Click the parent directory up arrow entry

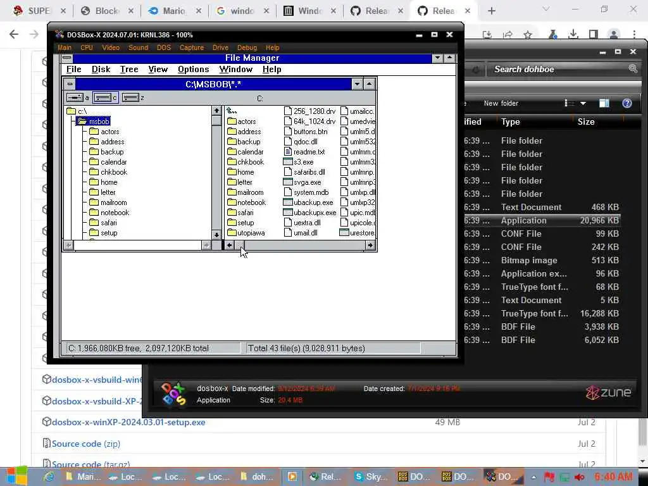pos(232,111)
